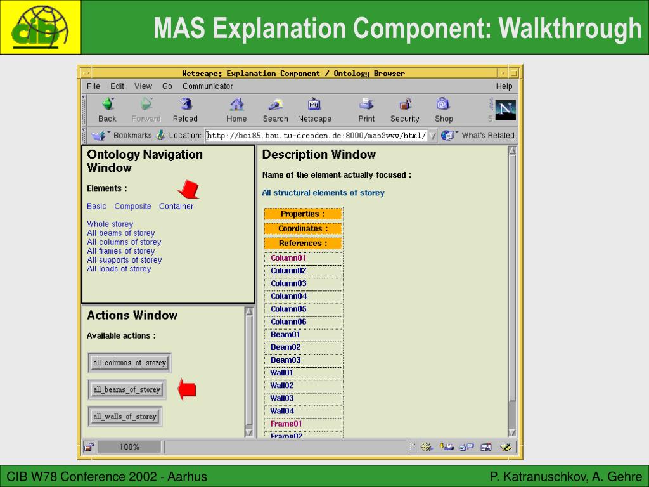This screenshot has height=487, width=649.
Task: Open Navigator ship wheel icon in component bar
Action: pyautogui.click(x=427, y=447)
